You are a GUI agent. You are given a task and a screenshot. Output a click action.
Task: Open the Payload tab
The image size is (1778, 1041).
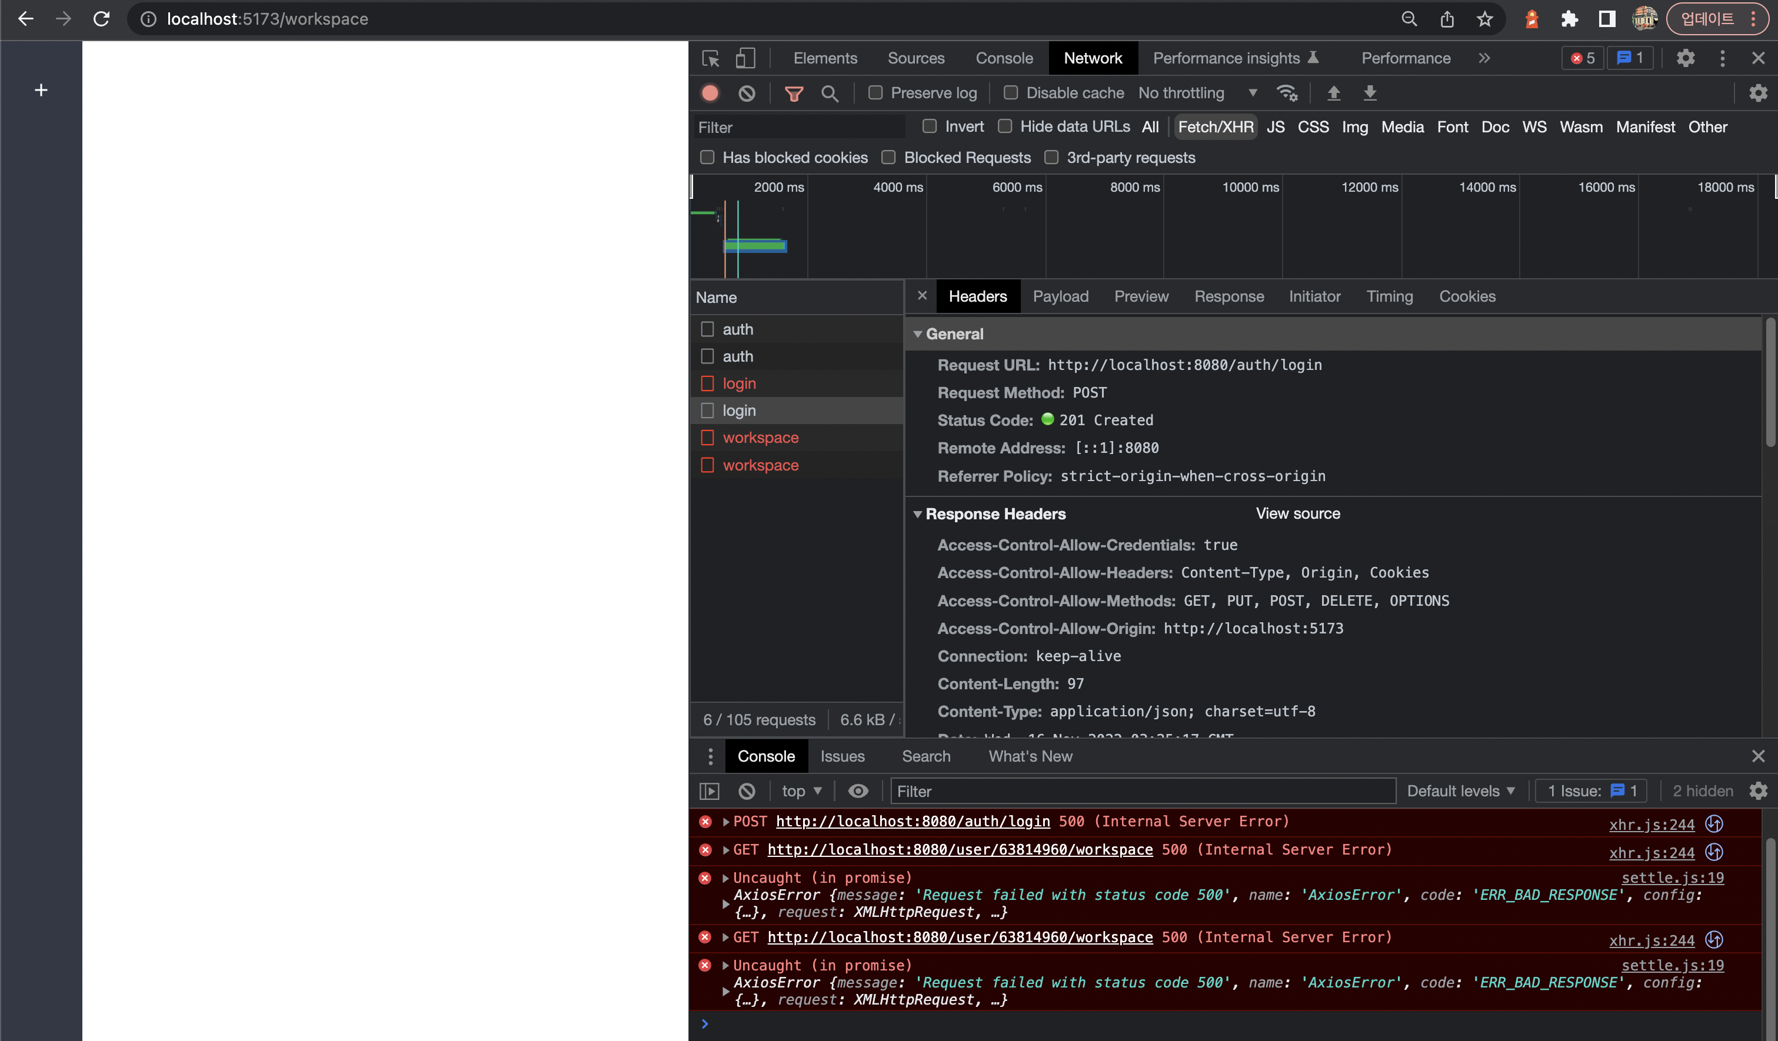1060,297
